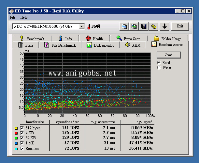Open the File menu
This screenshot has height=163, width=199.
(13, 17)
